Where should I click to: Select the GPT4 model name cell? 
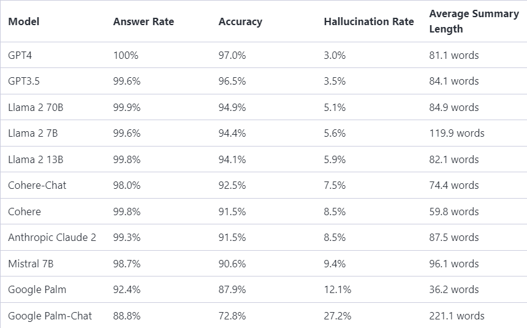tap(21, 55)
